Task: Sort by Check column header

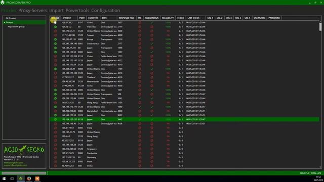Action: pos(180,18)
